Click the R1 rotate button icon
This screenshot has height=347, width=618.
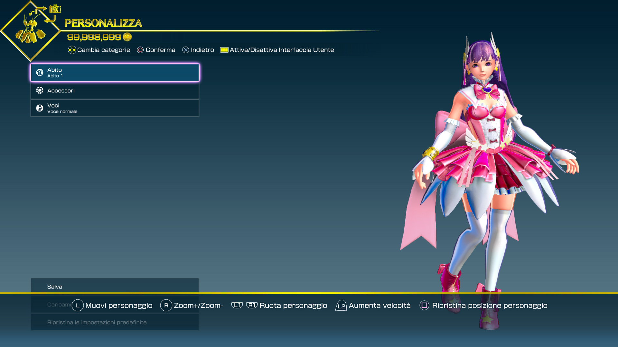click(252, 305)
